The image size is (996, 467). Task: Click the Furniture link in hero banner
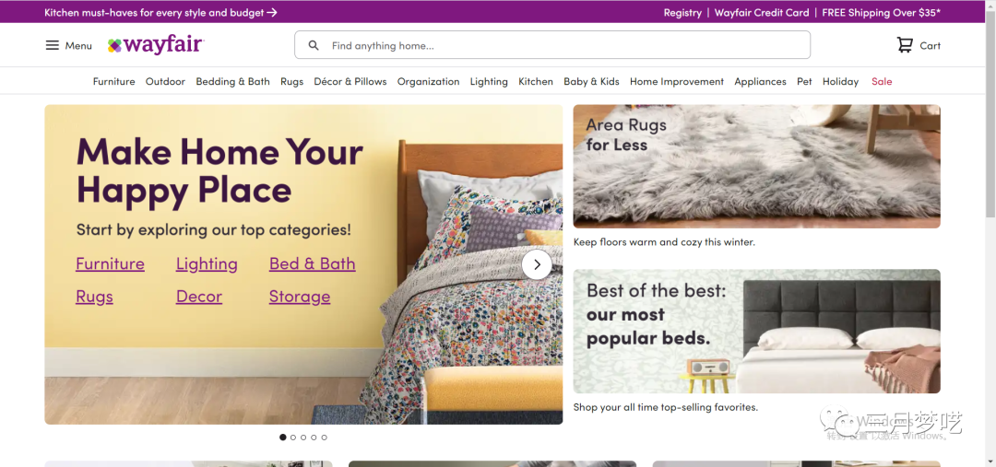pos(110,264)
